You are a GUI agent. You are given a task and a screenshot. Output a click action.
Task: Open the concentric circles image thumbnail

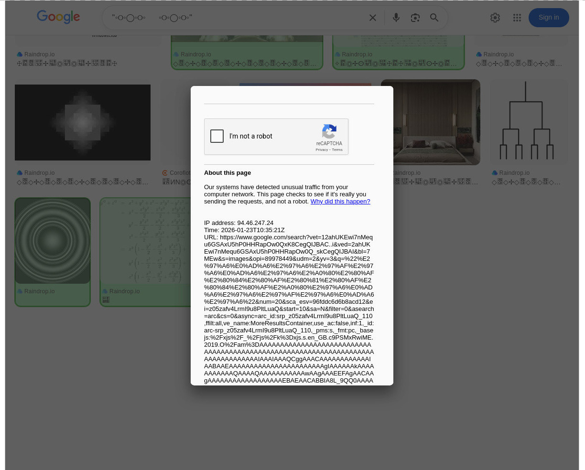click(53, 241)
